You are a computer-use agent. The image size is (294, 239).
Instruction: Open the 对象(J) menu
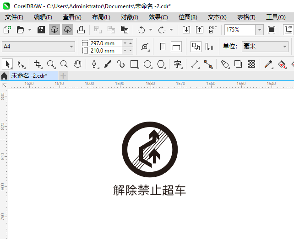pos(130,17)
